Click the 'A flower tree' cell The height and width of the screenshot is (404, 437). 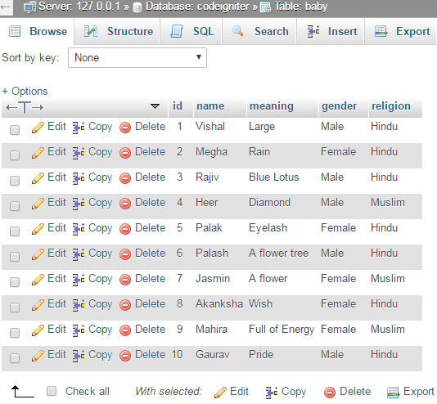coord(279,254)
